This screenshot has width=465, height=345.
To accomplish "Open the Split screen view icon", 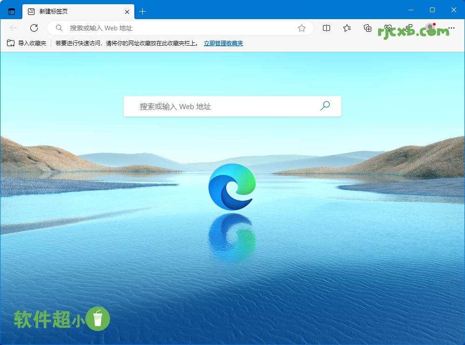I will point(326,28).
